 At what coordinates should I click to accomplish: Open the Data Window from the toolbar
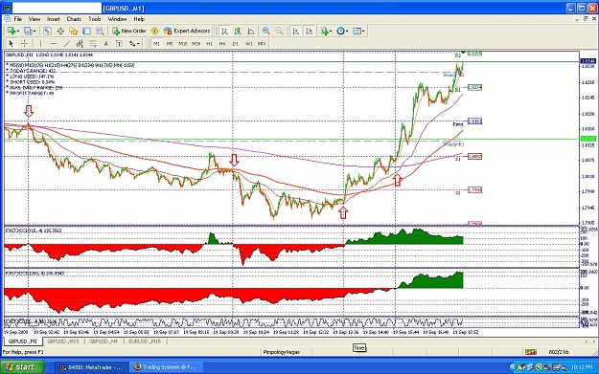60,31
